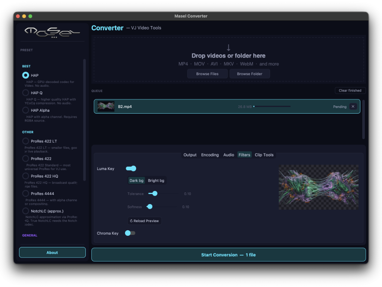Screen dimensions: 382x287
Task: Click the queue list scrollbar
Action: pos(363,119)
